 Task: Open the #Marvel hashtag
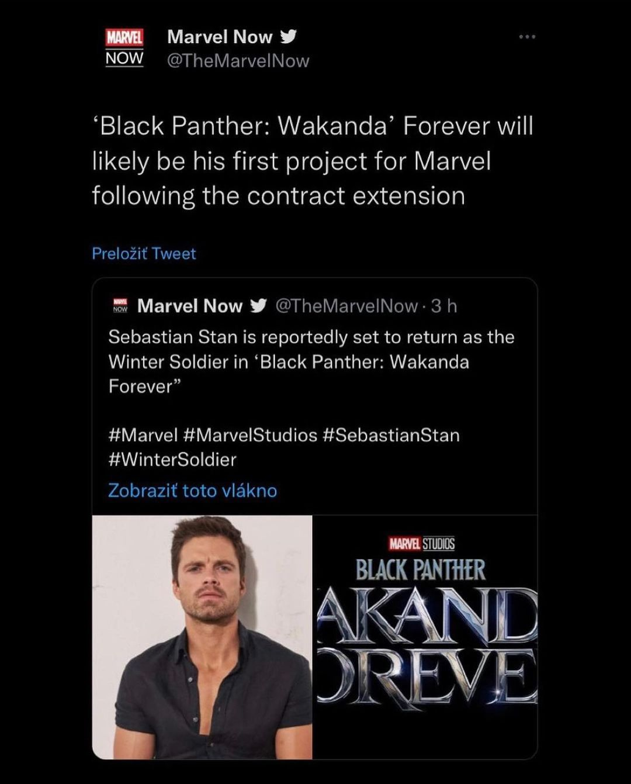(x=143, y=435)
